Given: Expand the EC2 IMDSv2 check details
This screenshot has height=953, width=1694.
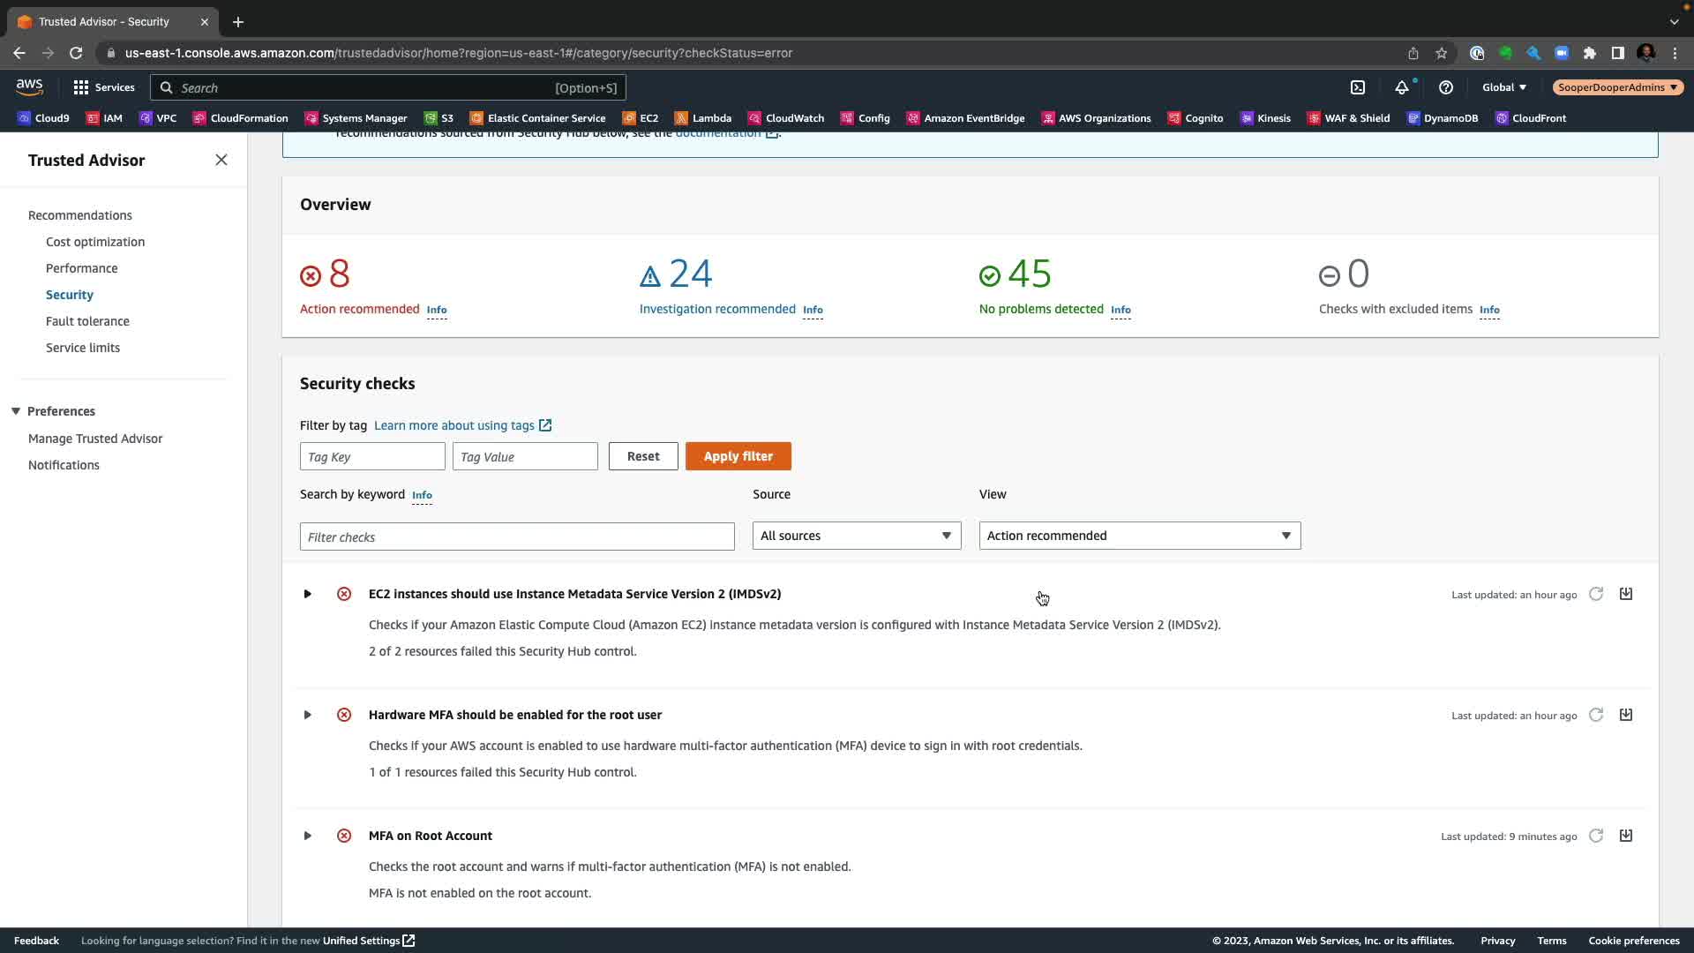Looking at the screenshot, I should coord(307,594).
